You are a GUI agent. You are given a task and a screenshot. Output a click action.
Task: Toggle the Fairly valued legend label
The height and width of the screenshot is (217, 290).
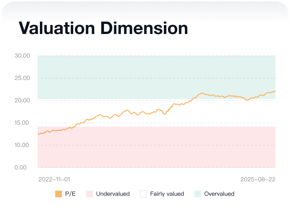[x=167, y=194]
